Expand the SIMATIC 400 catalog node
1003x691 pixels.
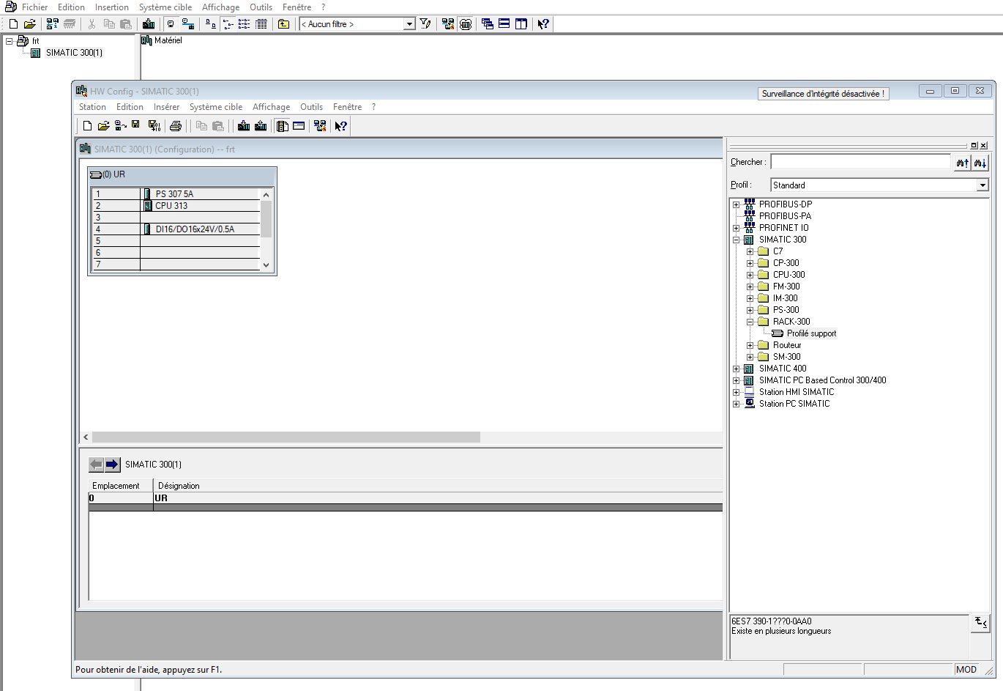737,369
